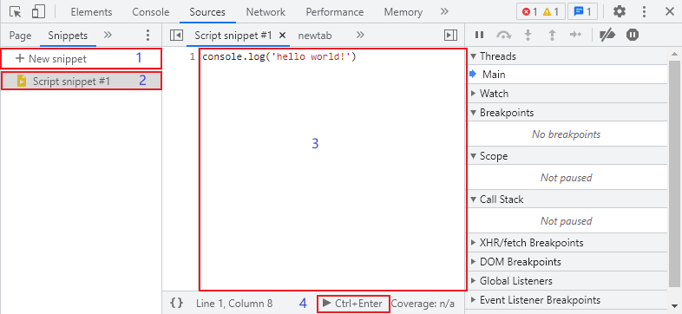
Task: Create a New snippet
Action: (51, 58)
